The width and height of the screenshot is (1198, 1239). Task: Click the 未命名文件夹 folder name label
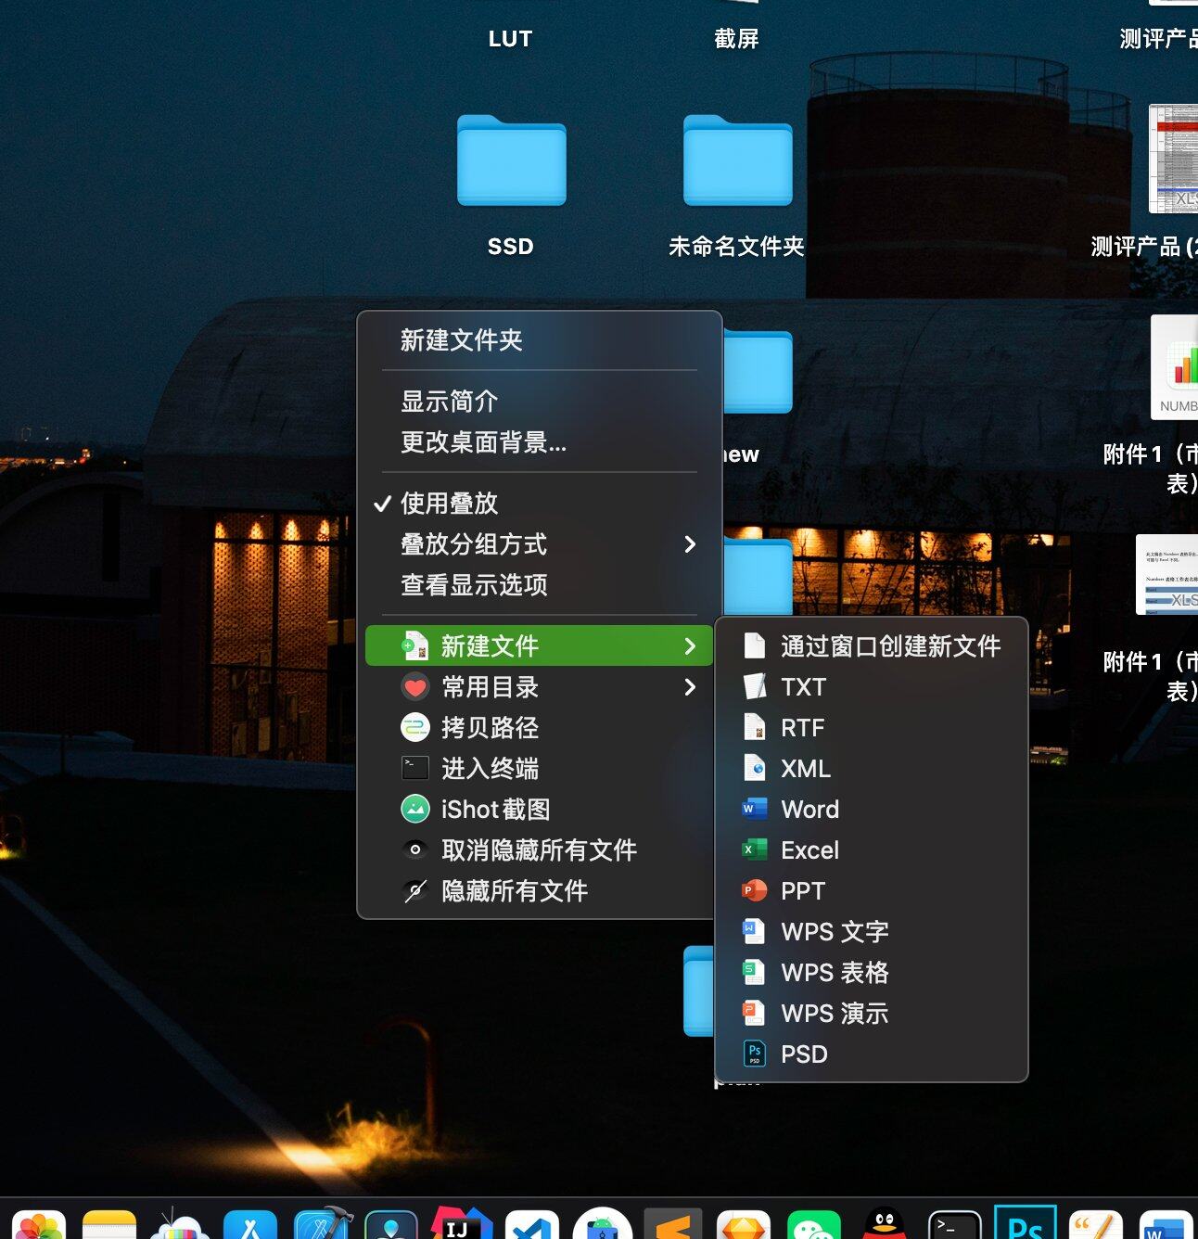[737, 247]
